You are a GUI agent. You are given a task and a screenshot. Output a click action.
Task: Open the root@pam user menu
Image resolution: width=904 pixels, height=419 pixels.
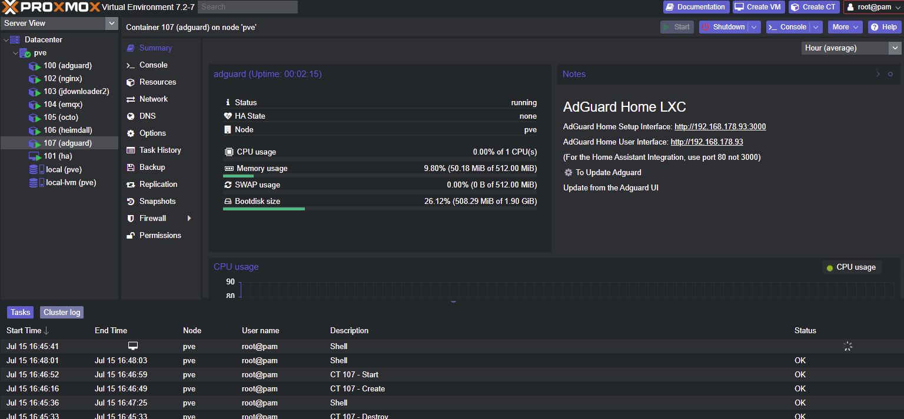click(872, 7)
